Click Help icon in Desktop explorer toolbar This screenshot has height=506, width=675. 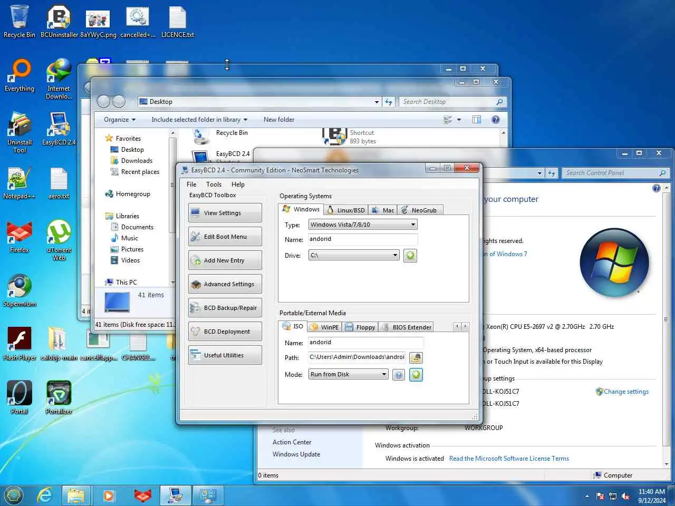pos(496,120)
